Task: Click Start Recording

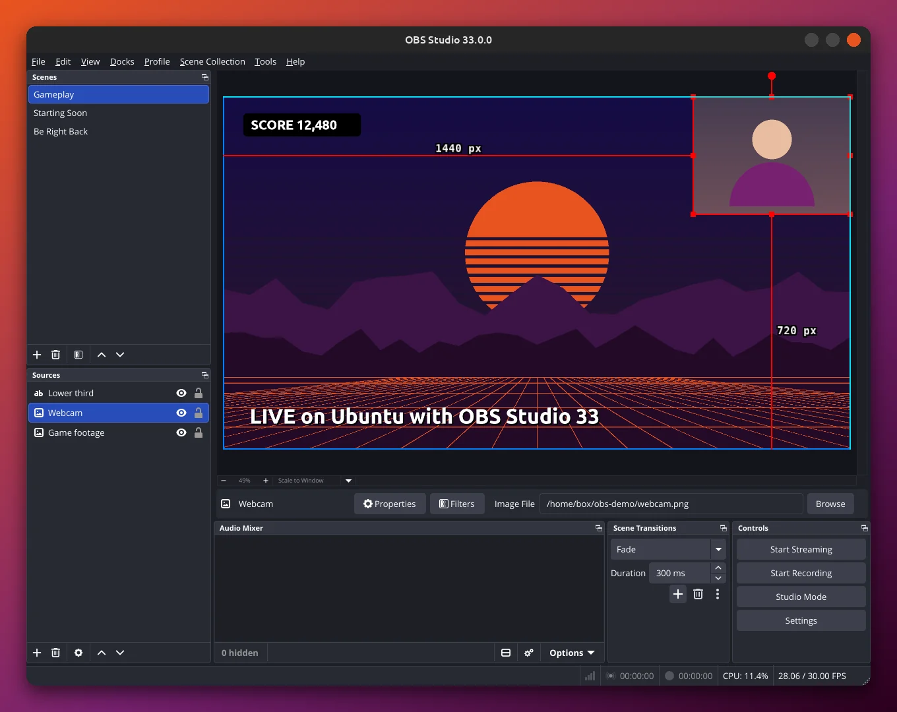Action: pos(801,573)
